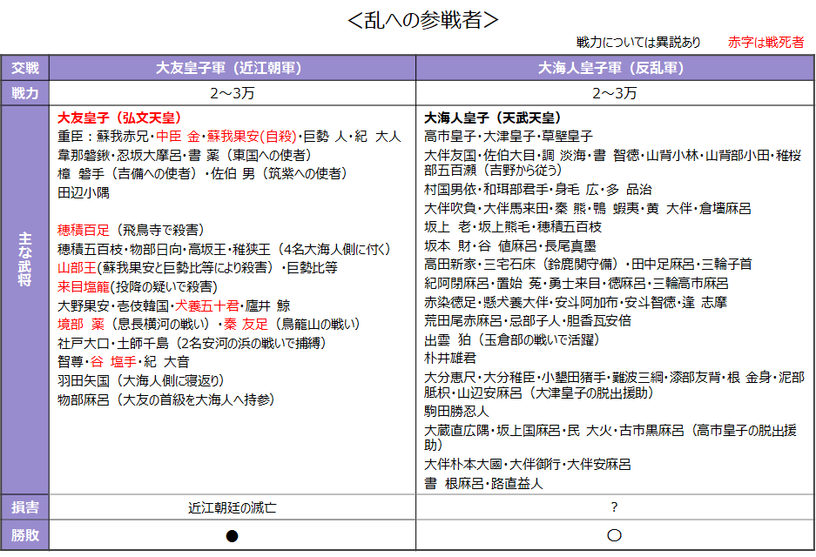This screenshot has height=557, width=816.
Task: Select the 大友皇子軍（近江朝軍） column header
Action: point(233,68)
